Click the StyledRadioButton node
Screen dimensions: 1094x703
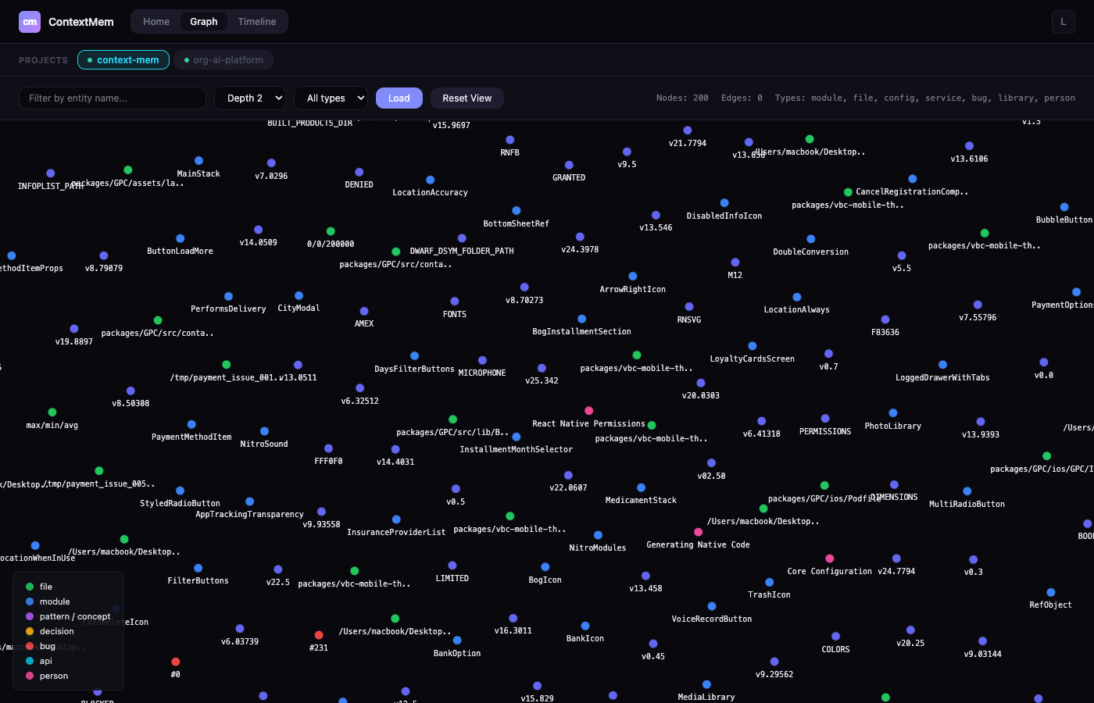[180, 491]
